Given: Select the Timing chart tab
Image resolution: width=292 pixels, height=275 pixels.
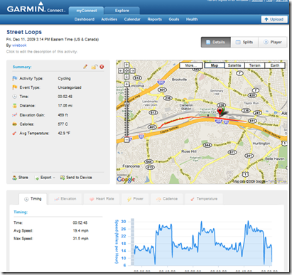Looking at the screenshot, I should tap(33, 199).
